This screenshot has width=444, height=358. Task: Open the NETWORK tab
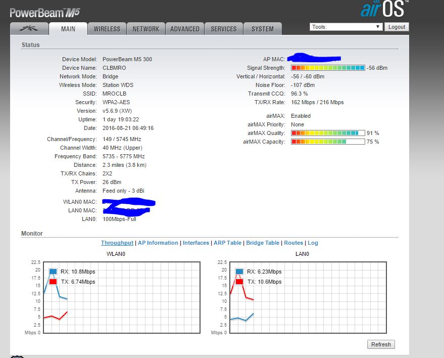(146, 29)
